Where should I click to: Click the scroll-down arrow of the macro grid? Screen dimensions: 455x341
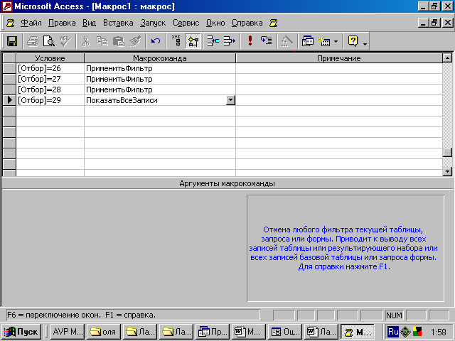tap(447, 171)
